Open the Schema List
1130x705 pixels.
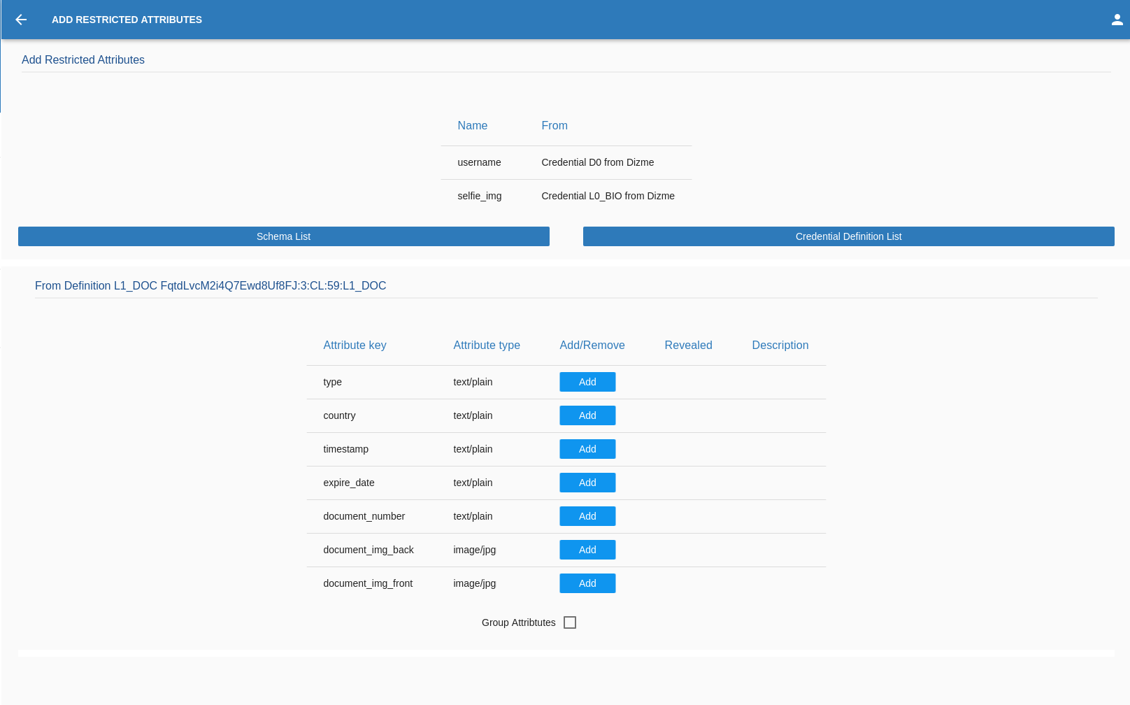click(284, 236)
